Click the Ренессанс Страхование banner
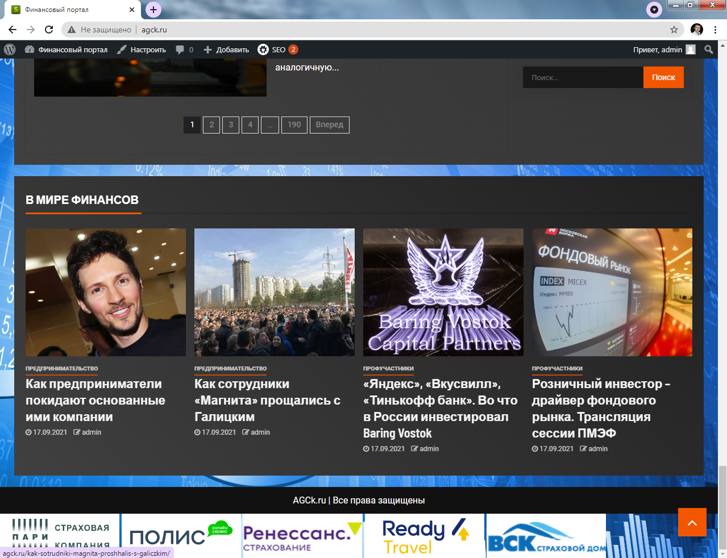Viewport: 727px width, 558px height. pos(302,536)
